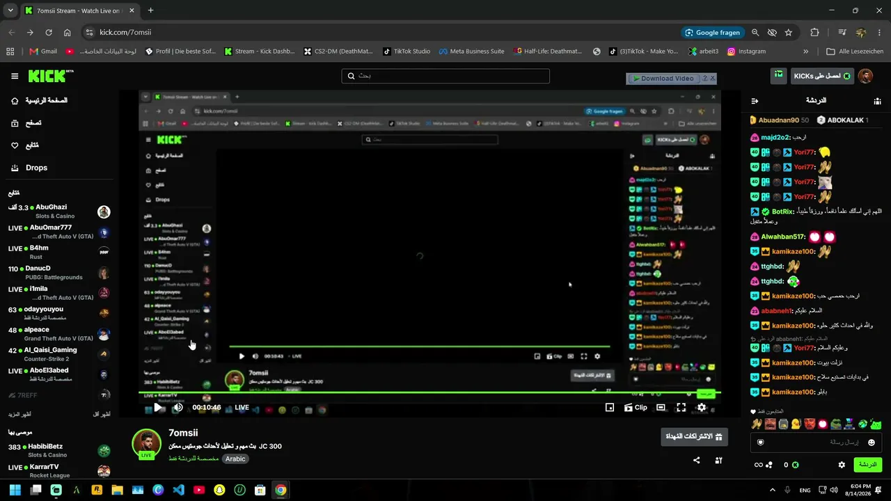The width and height of the screenshot is (891, 501).
Task: Open the Kick sidebar hamburger menu
Action: click(x=15, y=76)
